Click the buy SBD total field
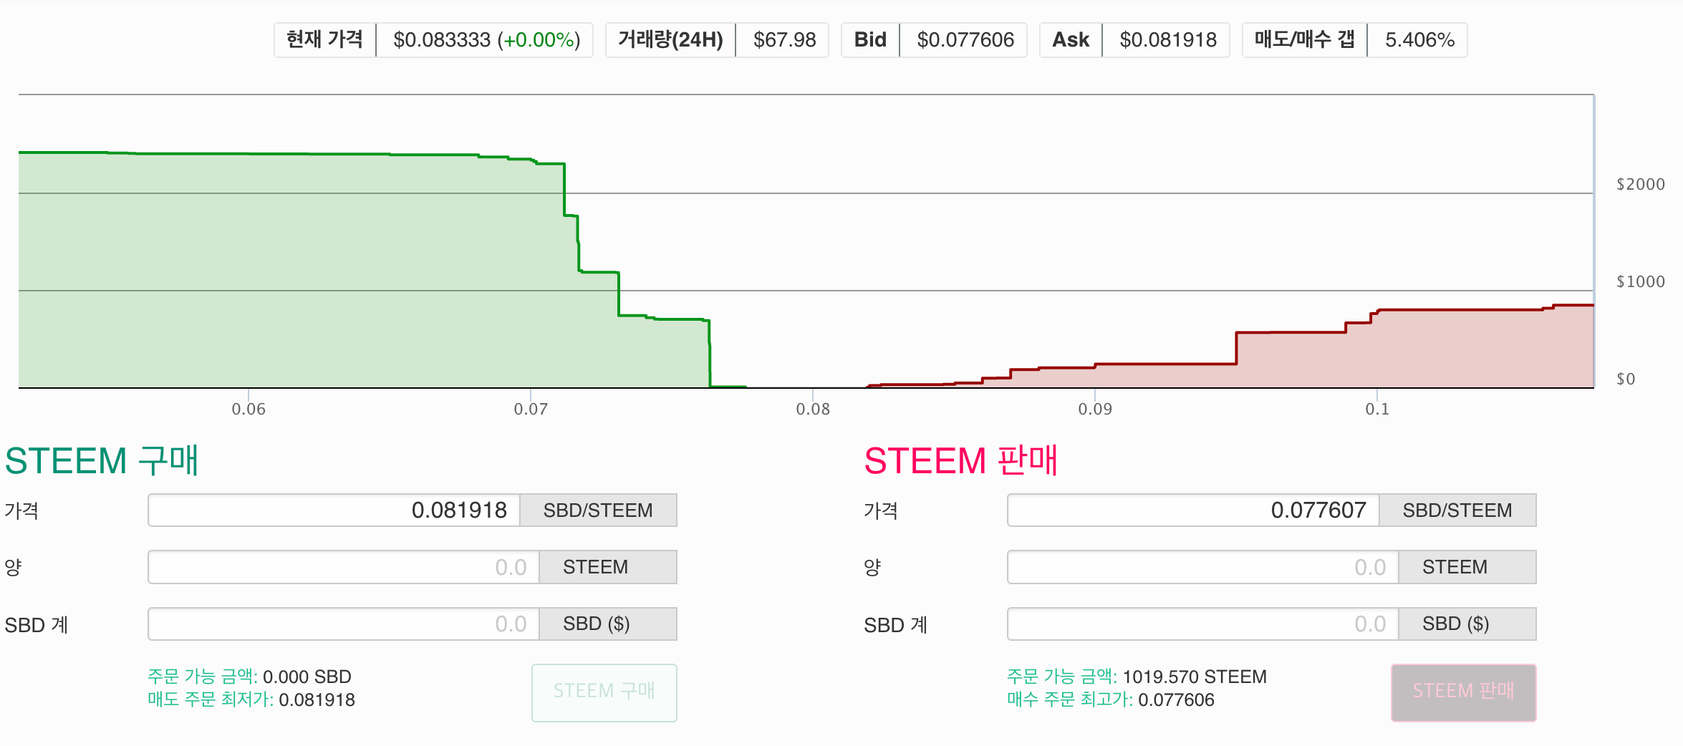This screenshot has height=746, width=1683. [344, 624]
